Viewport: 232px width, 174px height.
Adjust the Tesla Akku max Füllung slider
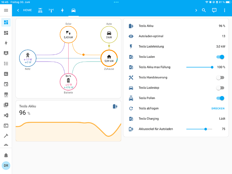pyautogui.click(x=199, y=67)
